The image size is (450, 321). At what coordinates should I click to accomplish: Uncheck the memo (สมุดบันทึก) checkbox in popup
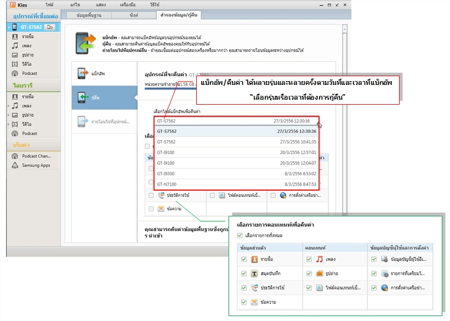tap(244, 273)
